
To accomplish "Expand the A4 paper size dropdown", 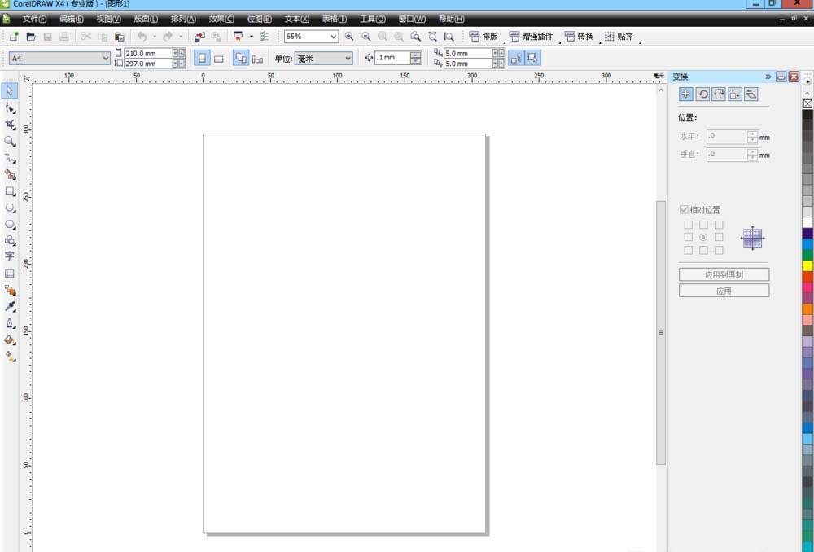I will 106,59.
